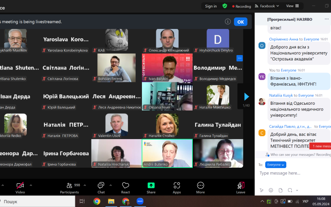Select Людмила Рибалко video tile
The width and height of the screenshot is (331, 207).
tap(218, 153)
